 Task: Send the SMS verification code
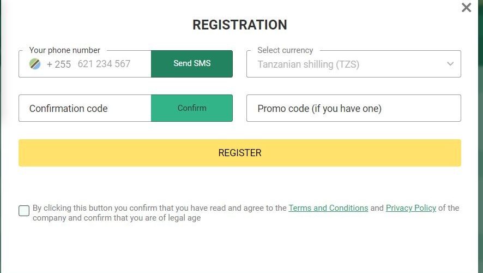(x=192, y=63)
